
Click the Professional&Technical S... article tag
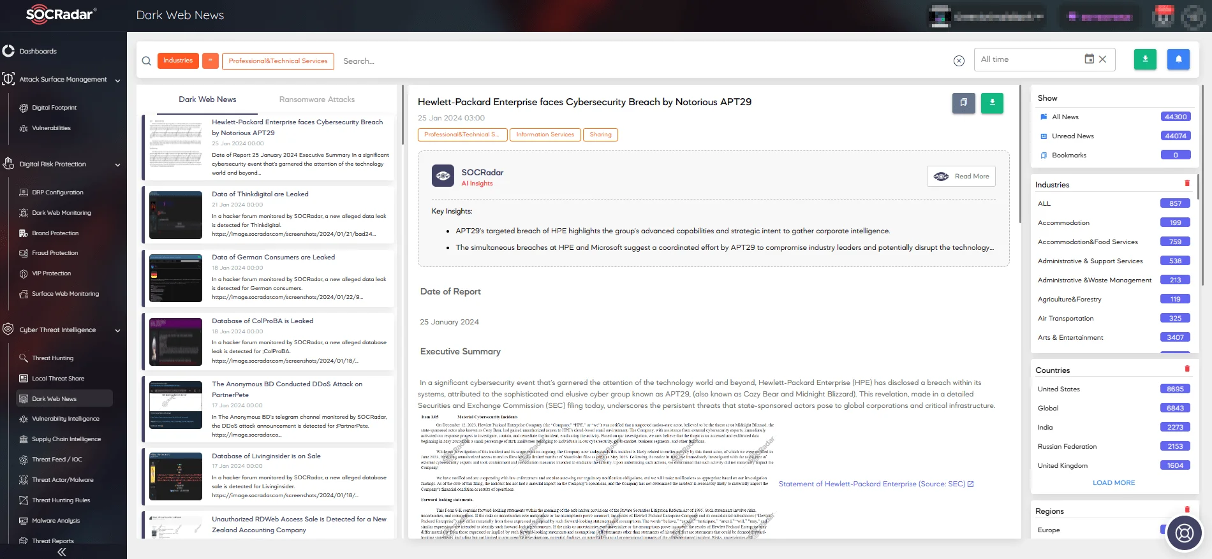(x=462, y=134)
